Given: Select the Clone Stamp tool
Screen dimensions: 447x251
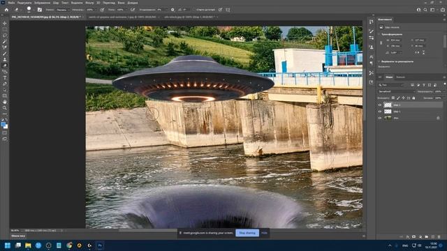Looking at the screenshot, I should click(5, 59).
